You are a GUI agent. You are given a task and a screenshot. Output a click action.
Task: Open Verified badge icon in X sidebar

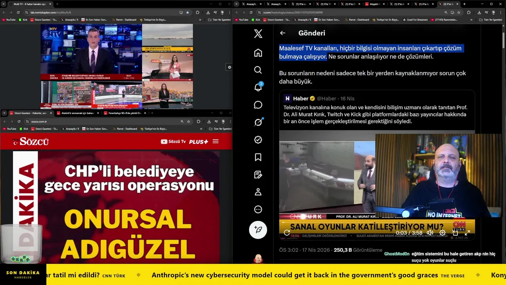coord(258,140)
